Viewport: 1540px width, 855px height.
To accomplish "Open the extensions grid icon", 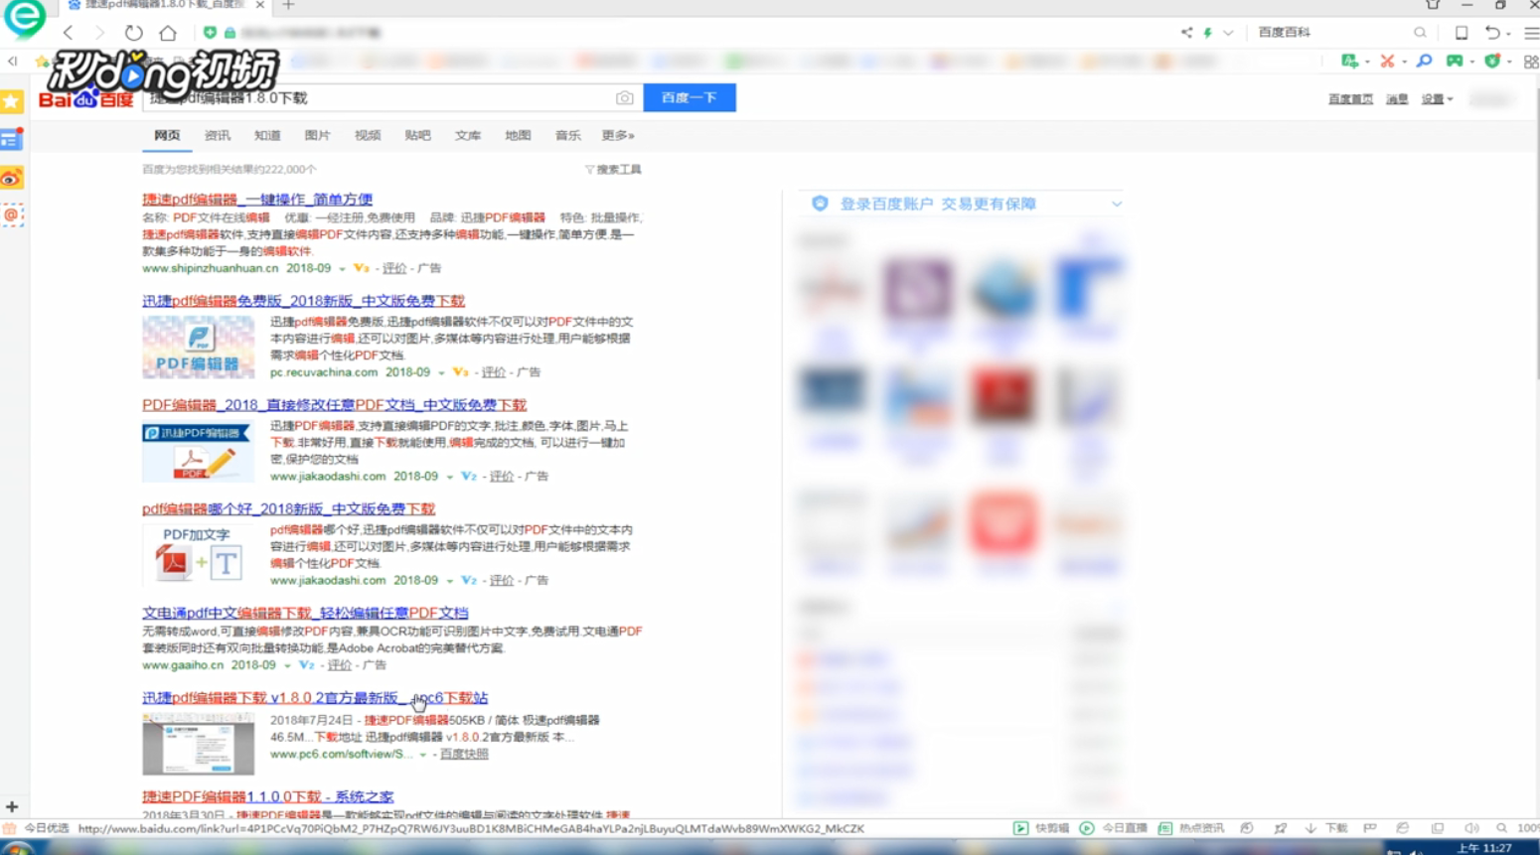I will [x=1531, y=62].
